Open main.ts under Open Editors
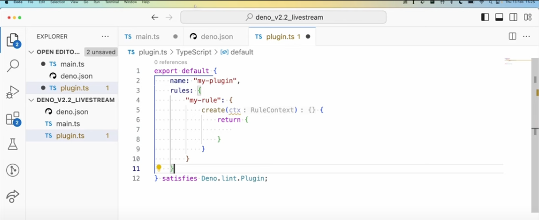539x220 pixels. pyautogui.click(x=72, y=64)
